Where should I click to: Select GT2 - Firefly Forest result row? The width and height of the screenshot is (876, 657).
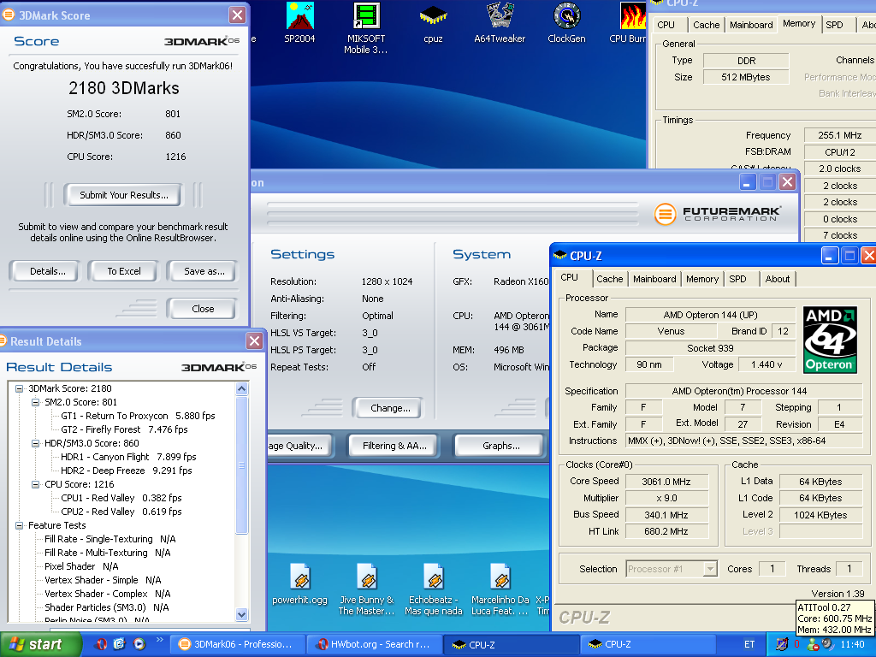pos(124,429)
